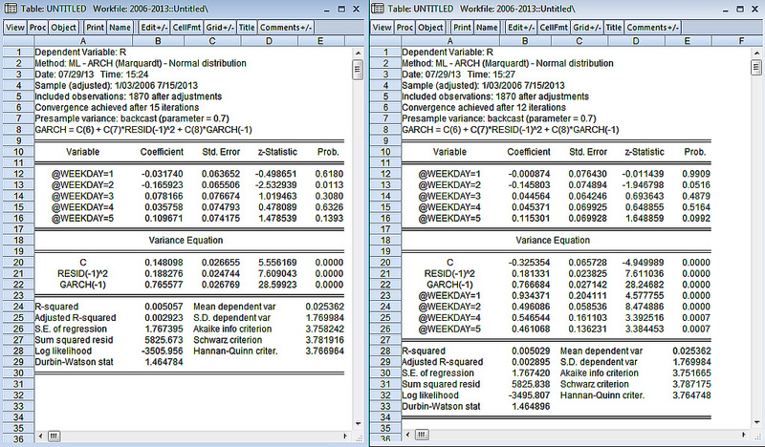The width and height of the screenshot is (765, 447).
Task: Click Log likelihood value -3495.807
Action: pyautogui.click(x=530, y=395)
